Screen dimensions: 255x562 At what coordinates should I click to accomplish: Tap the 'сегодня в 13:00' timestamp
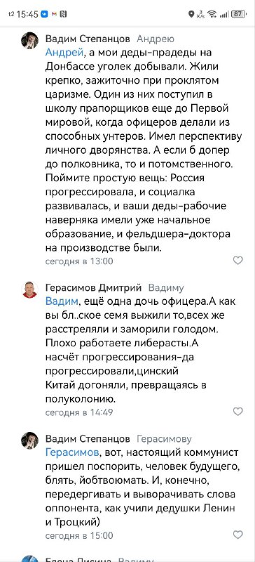pyautogui.click(x=79, y=261)
